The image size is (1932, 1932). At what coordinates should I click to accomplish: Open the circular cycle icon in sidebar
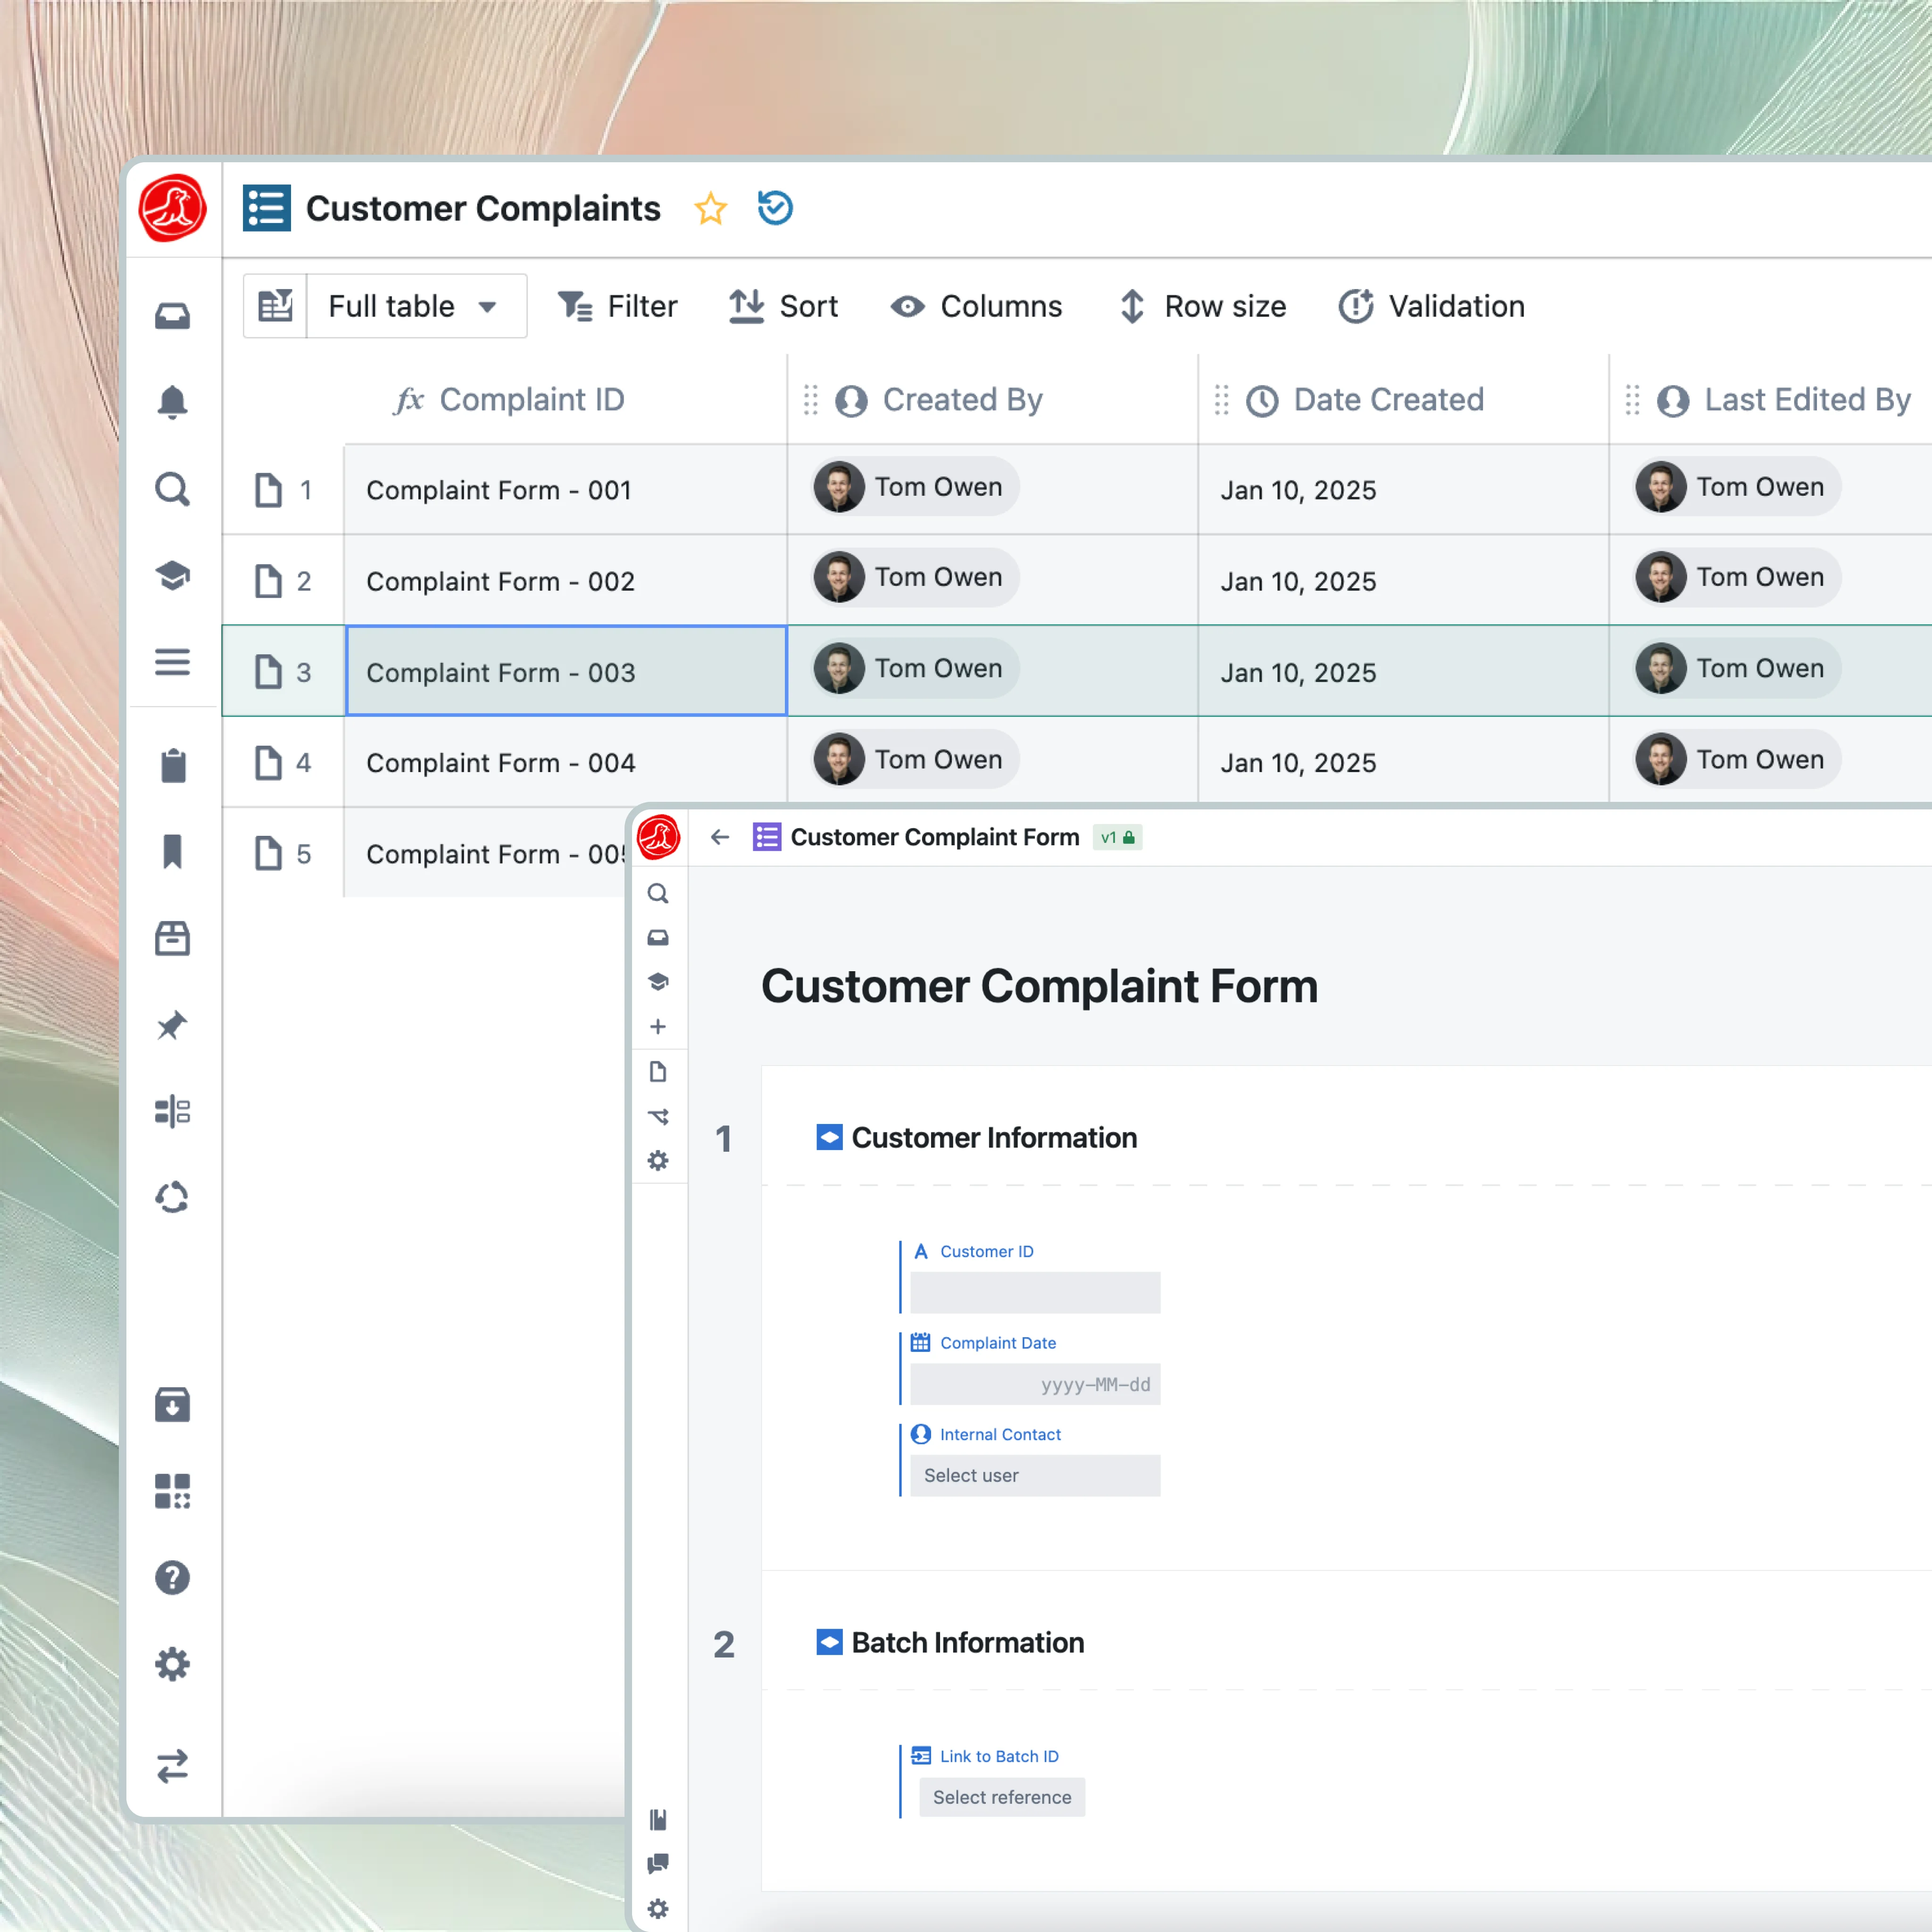point(172,1197)
